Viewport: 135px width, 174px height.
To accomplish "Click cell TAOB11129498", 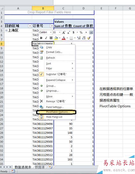I will 43,133.
